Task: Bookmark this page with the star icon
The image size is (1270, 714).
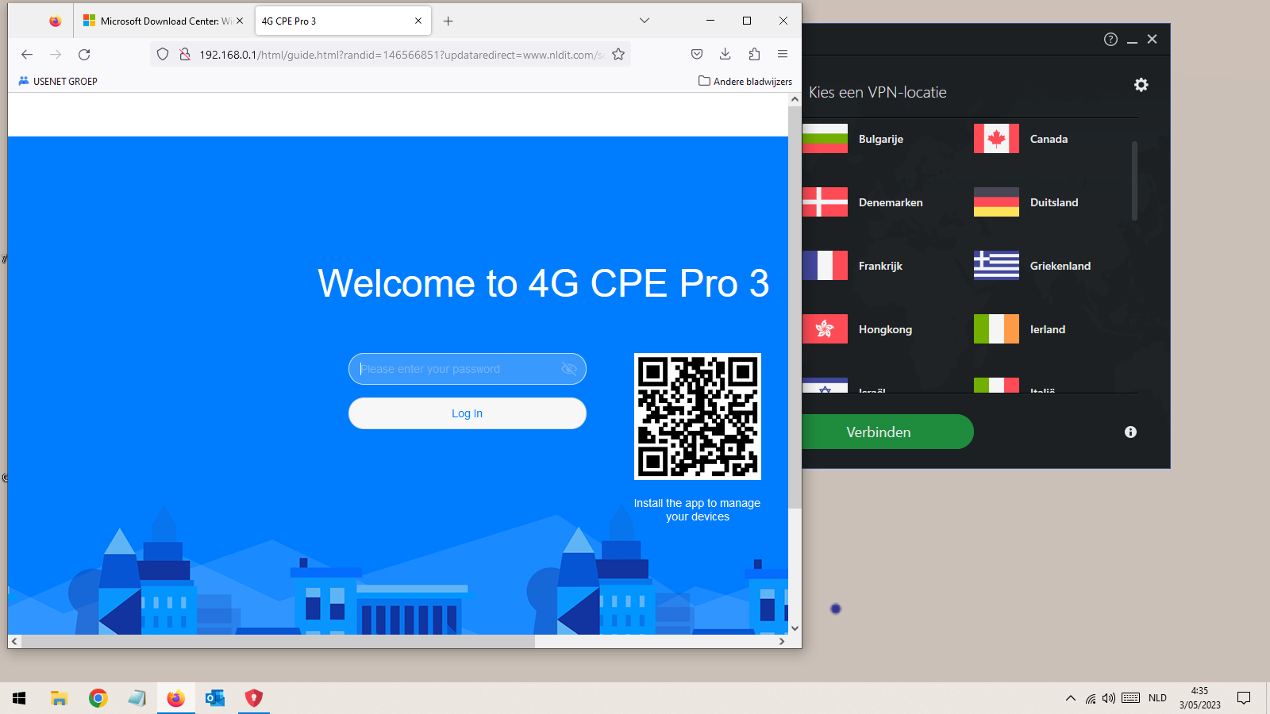Action: coord(618,54)
